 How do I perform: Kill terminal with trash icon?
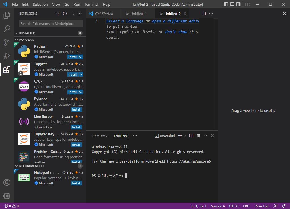(198, 136)
